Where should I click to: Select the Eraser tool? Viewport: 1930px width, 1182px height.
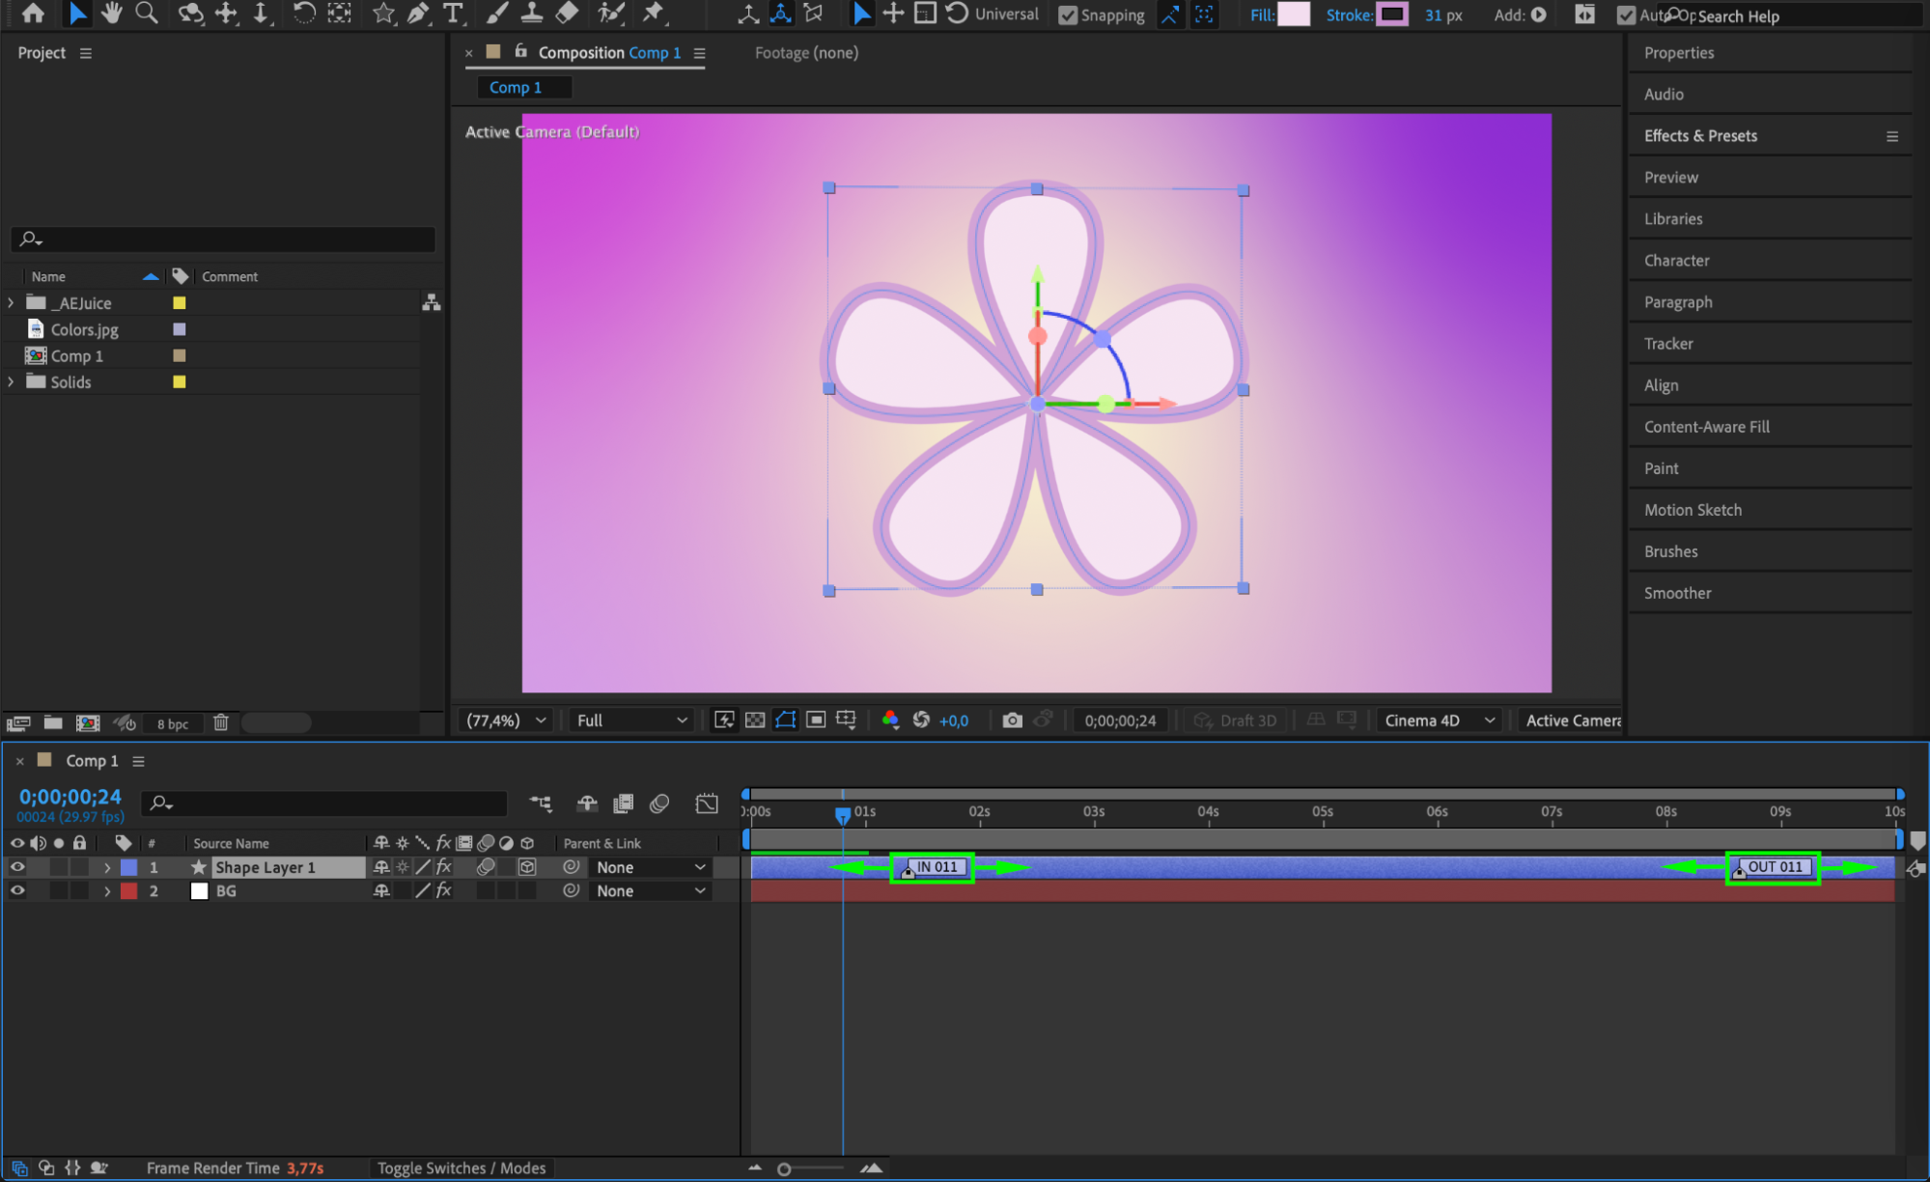(568, 14)
